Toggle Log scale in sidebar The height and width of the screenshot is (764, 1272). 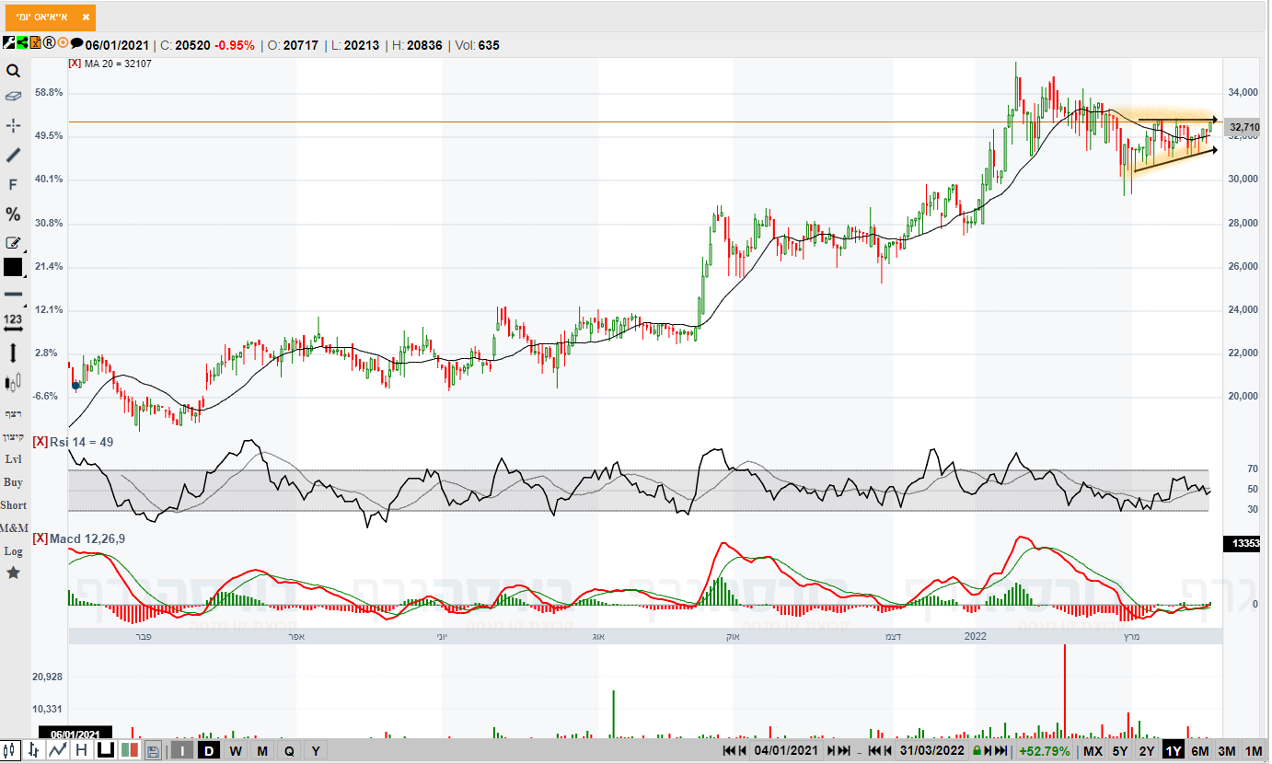13,550
